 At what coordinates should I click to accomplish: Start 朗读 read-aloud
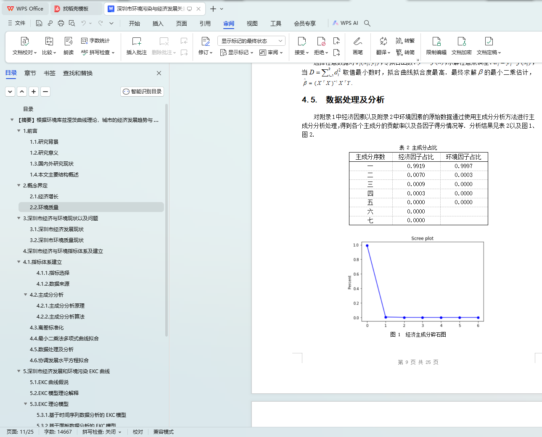[x=69, y=46]
